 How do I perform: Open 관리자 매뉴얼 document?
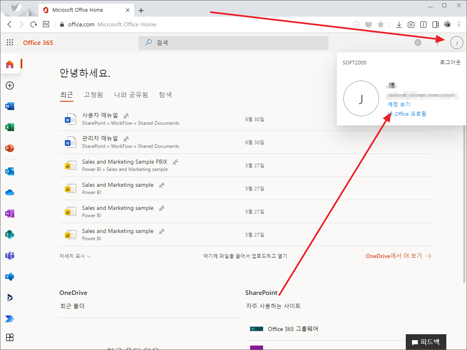[100, 139]
